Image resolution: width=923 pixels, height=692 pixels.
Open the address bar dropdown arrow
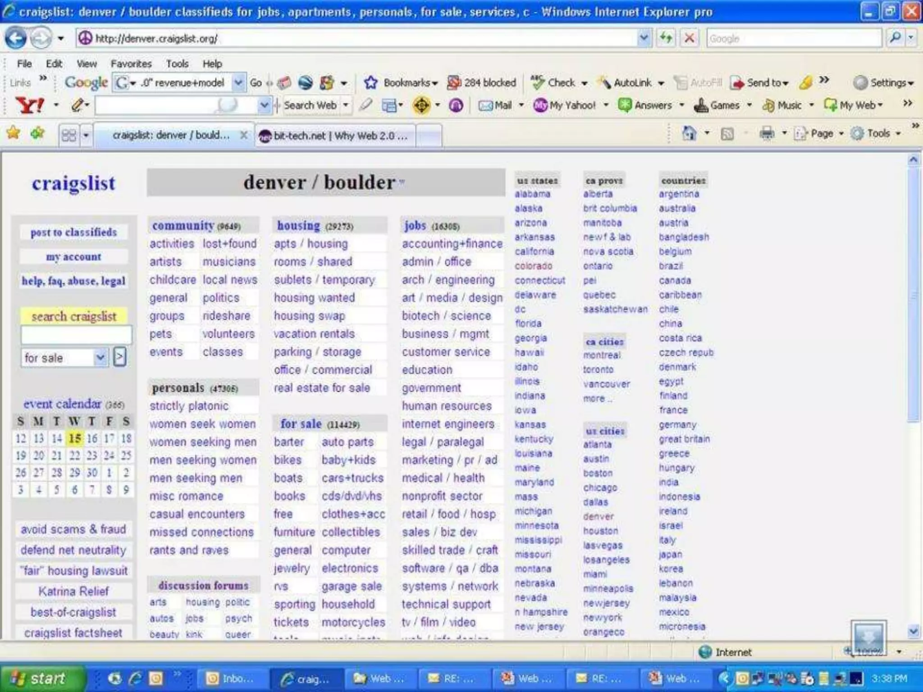[x=644, y=38]
